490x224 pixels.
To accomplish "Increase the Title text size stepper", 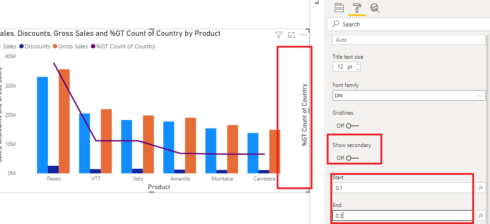I will click(x=358, y=65).
